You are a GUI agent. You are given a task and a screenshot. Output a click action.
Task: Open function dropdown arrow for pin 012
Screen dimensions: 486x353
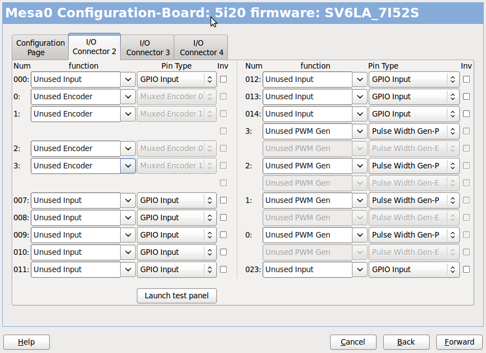click(x=360, y=80)
